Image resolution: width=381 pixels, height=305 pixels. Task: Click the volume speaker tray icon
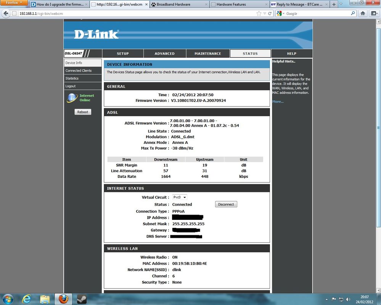coord(349,299)
